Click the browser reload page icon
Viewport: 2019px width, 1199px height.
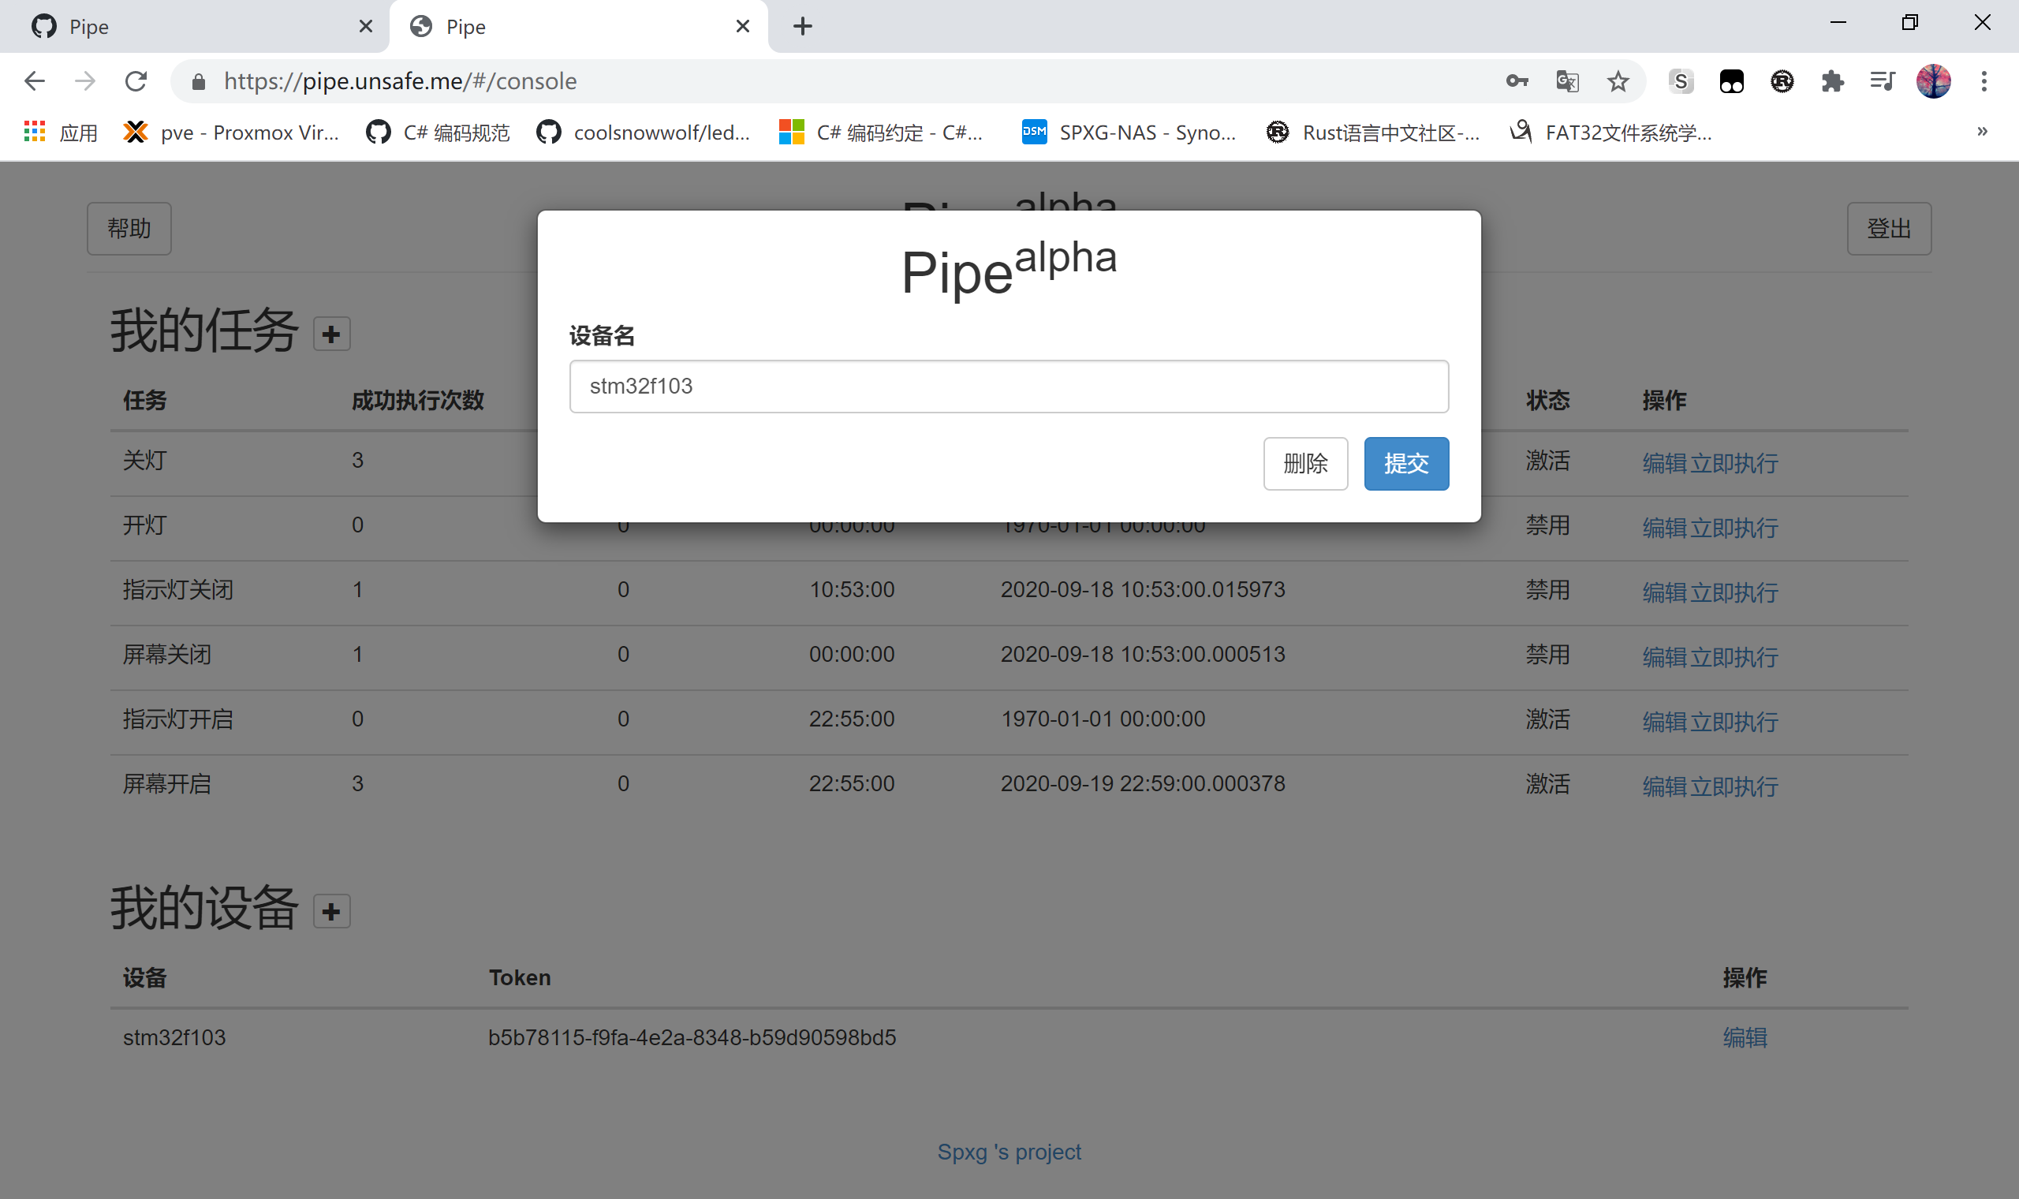pyautogui.click(x=136, y=80)
